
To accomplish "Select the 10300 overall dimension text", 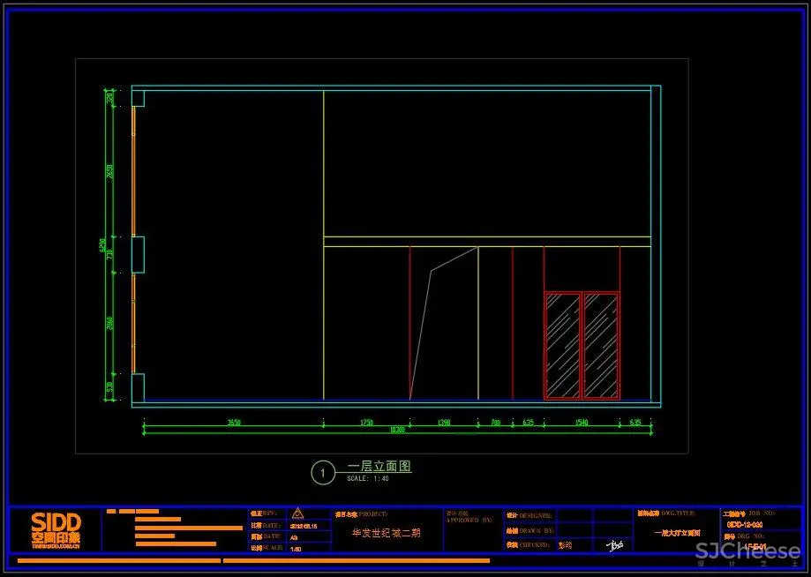I will click(x=398, y=431).
